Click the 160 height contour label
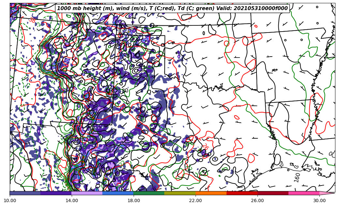 (x=297, y=178)
